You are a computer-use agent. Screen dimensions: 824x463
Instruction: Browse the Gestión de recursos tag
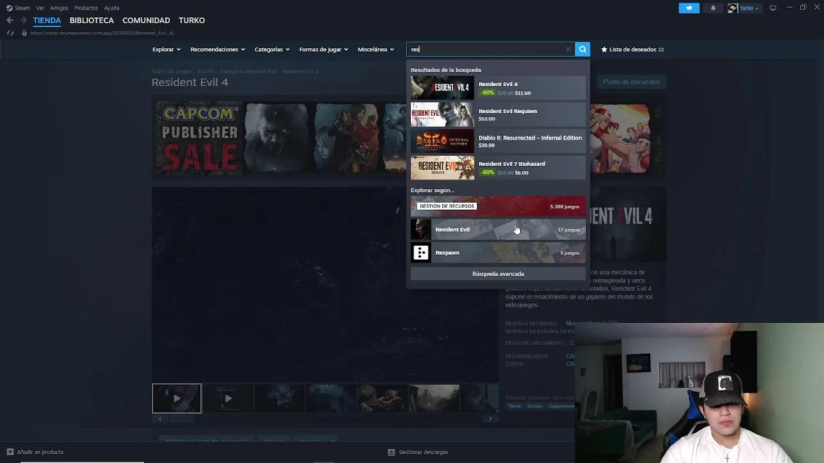pyautogui.click(x=498, y=206)
